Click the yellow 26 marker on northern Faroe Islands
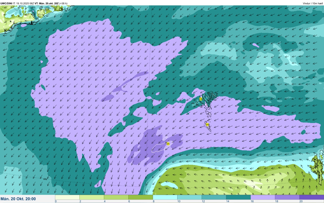The image size is (324, 203). [201, 99]
